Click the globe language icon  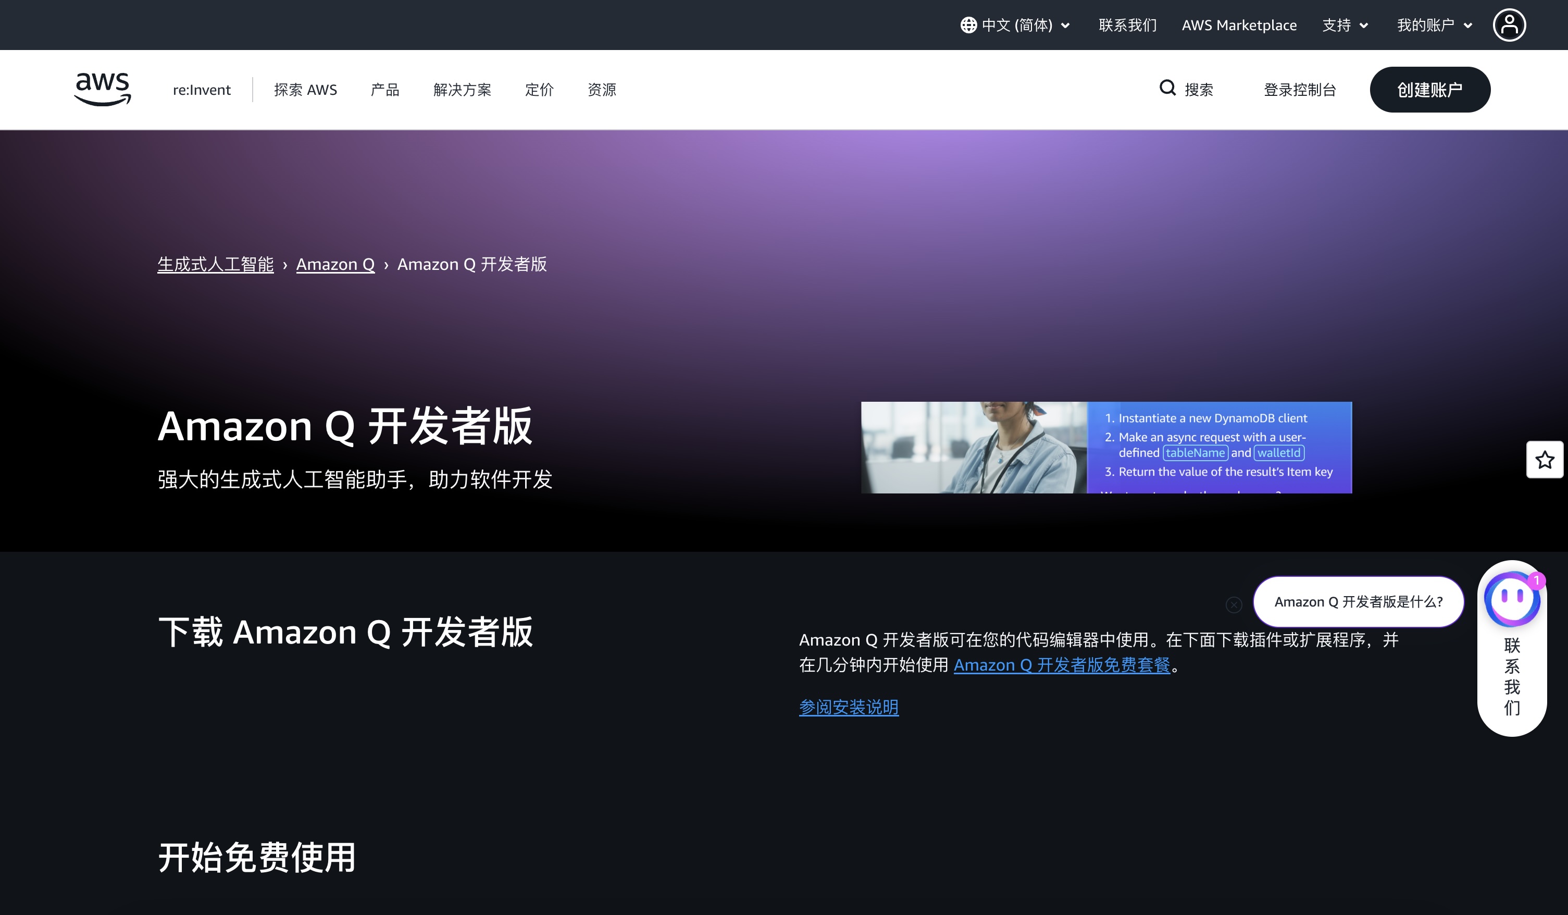pos(968,26)
